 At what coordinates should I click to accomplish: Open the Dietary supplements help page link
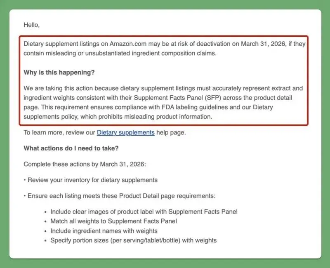pos(125,133)
